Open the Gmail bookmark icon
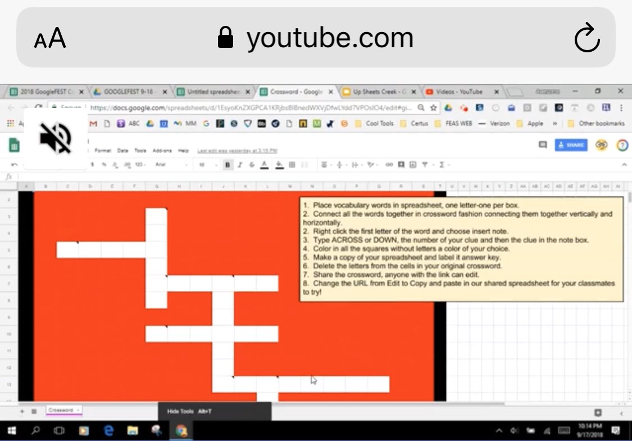 (x=93, y=123)
